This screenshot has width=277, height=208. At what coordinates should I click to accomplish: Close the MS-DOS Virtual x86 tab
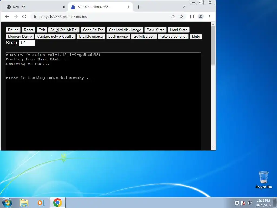point(128,7)
